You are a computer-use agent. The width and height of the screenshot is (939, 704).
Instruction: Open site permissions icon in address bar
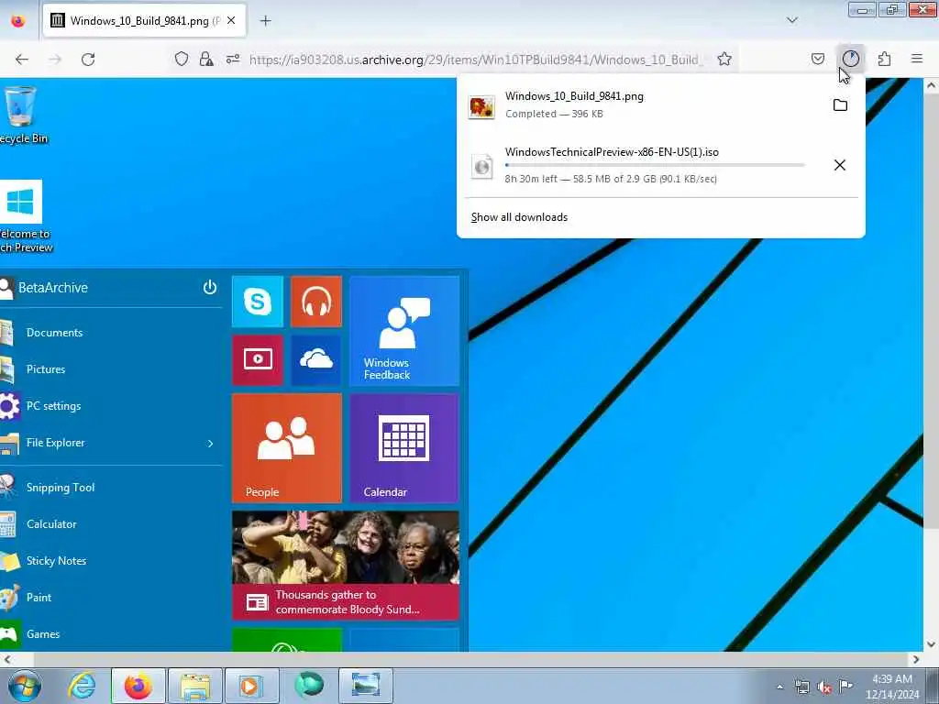point(233,59)
